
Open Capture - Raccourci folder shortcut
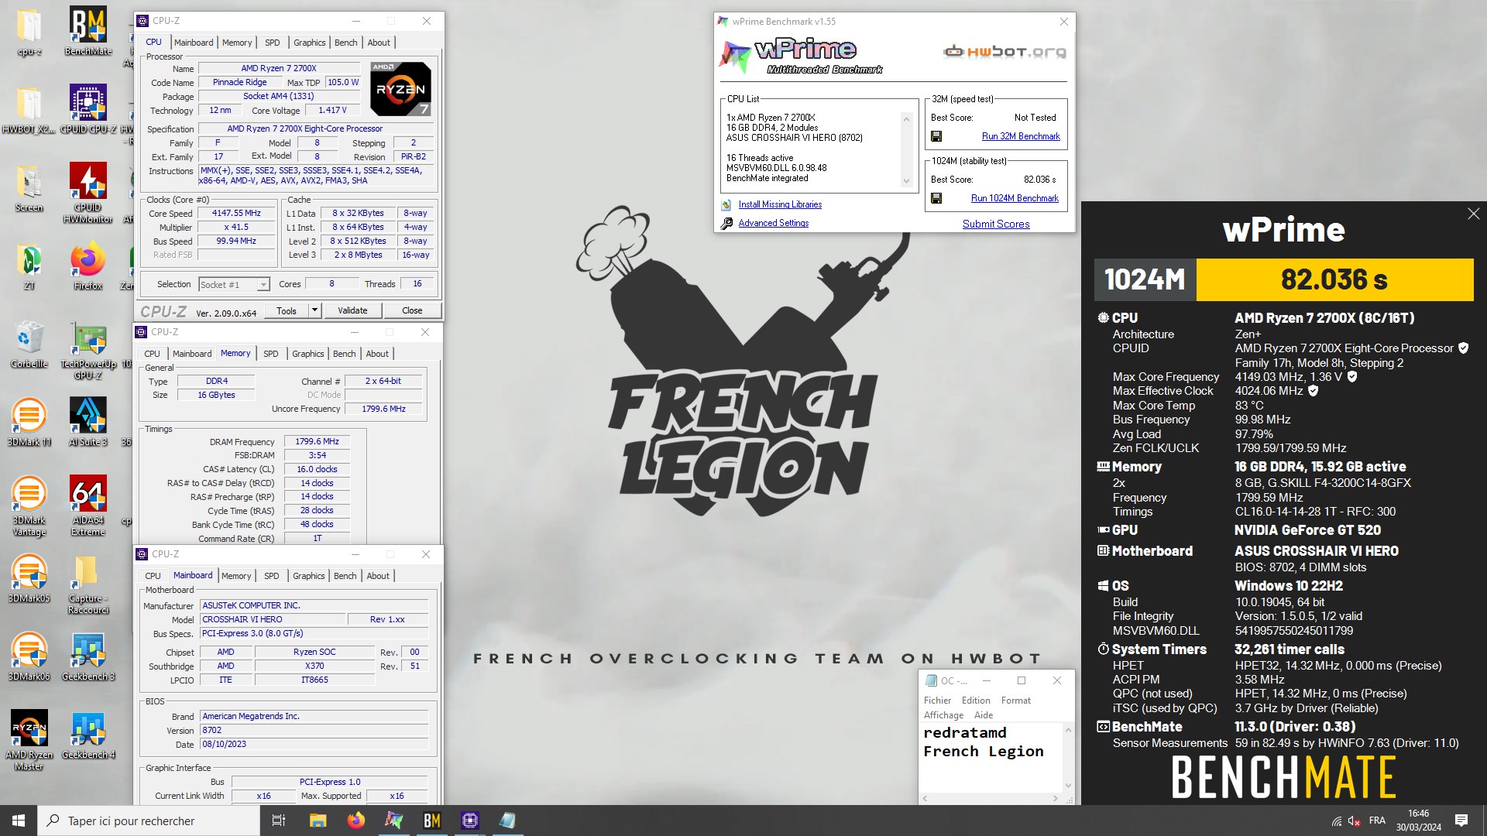point(88,585)
